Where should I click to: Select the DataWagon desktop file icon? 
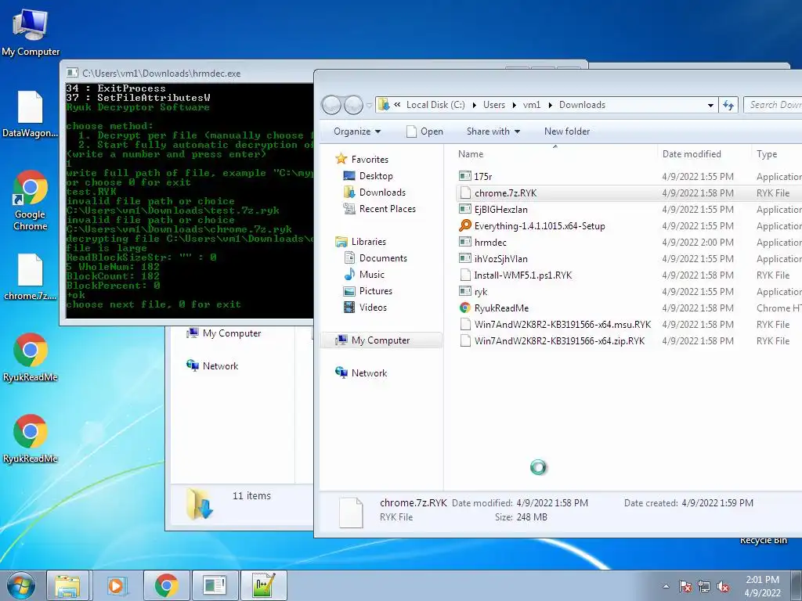[x=31, y=114]
